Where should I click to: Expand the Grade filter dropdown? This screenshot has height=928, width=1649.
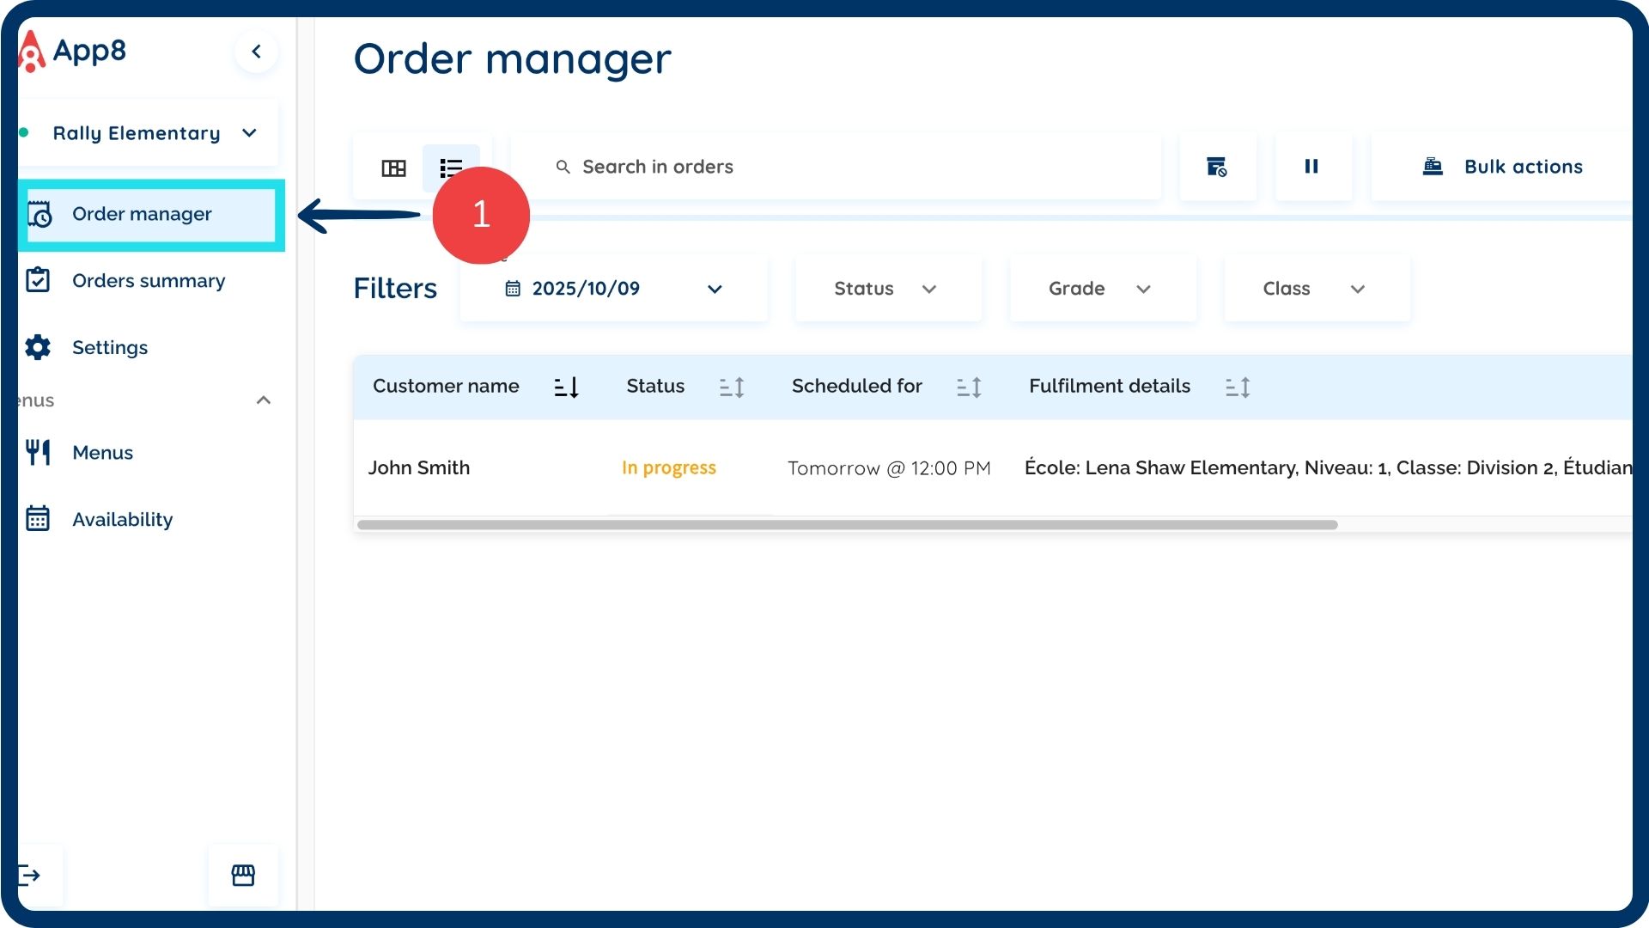coord(1101,289)
